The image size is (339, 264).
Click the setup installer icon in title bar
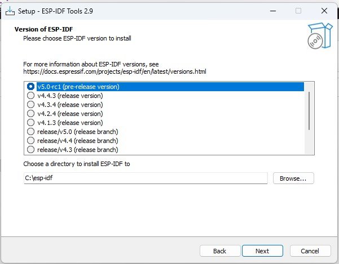[10, 11]
